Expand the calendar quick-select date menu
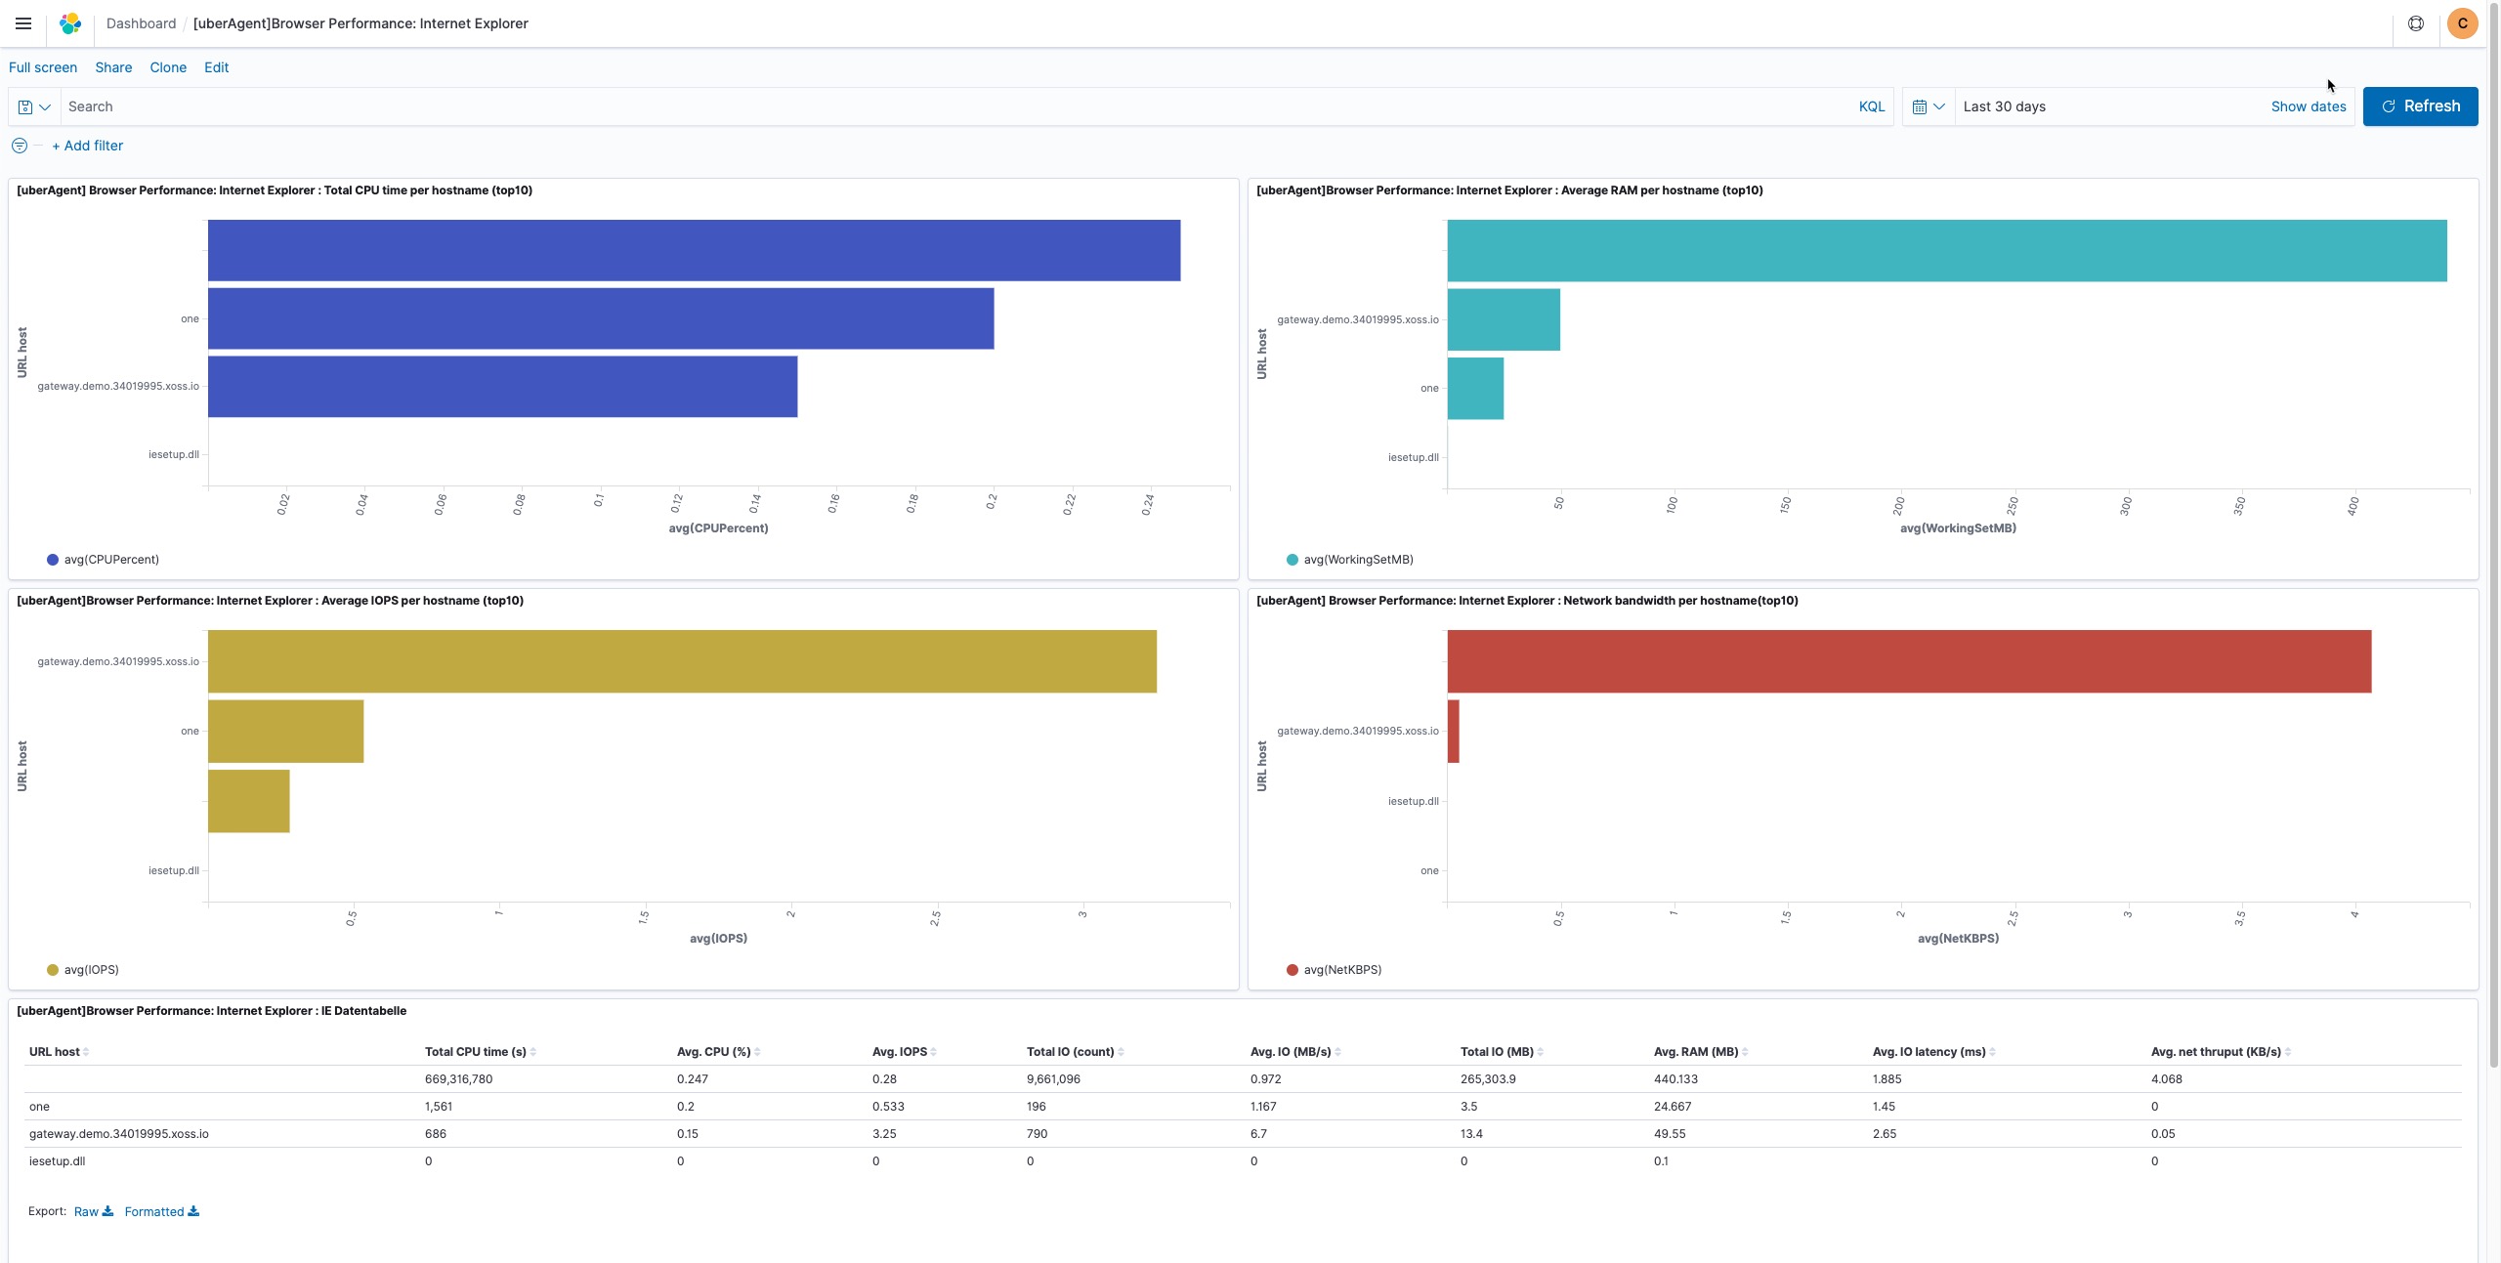2501x1263 pixels. click(x=1928, y=106)
